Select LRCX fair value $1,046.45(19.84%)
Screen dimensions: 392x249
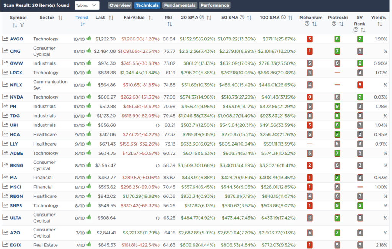[140, 73]
